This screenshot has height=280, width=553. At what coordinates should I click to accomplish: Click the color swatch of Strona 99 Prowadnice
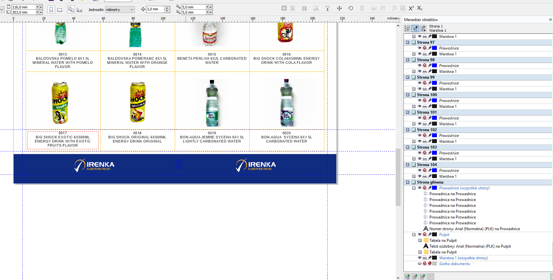click(435, 83)
